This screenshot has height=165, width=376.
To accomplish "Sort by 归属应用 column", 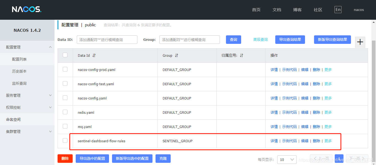I will click(x=241, y=55).
